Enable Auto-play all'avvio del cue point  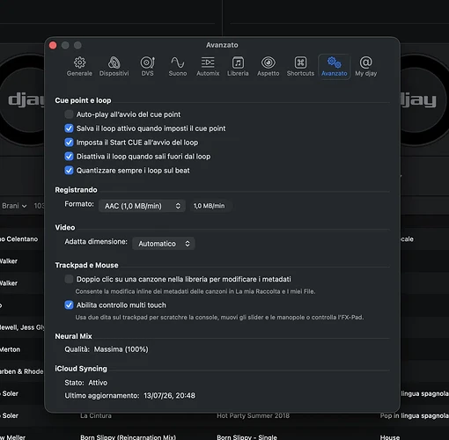(69, 114)
